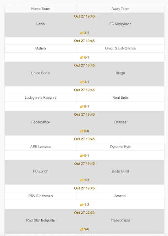Open the FC Midtjylland team link

(x=120, y=24)
